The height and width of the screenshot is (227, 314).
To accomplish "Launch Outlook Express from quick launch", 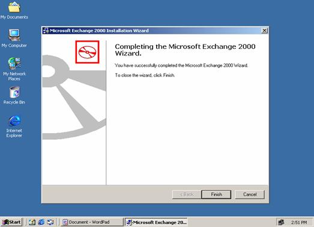I will [50, 222].
